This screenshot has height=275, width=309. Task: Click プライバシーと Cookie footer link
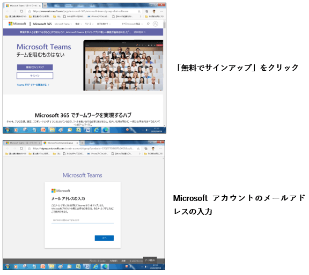[98, 261]
